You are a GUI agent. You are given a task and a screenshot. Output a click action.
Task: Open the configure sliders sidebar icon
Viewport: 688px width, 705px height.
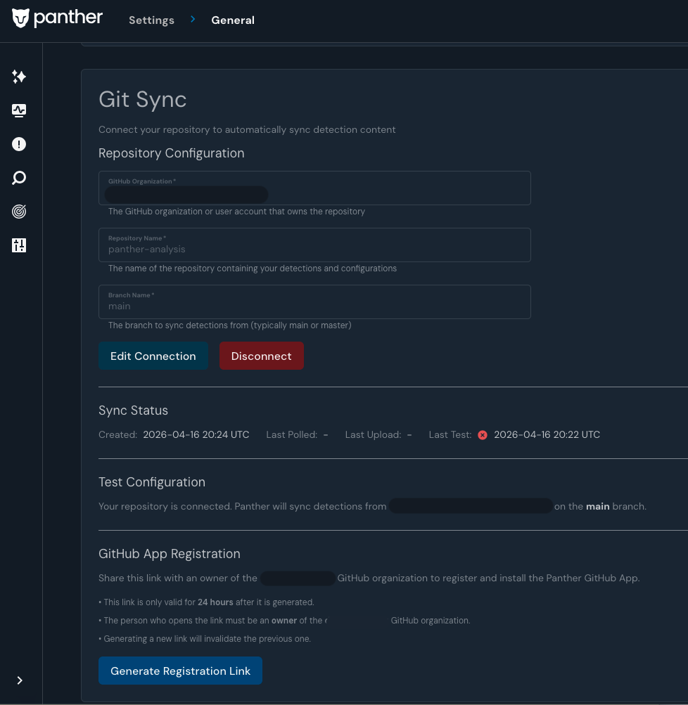[19, 245]
